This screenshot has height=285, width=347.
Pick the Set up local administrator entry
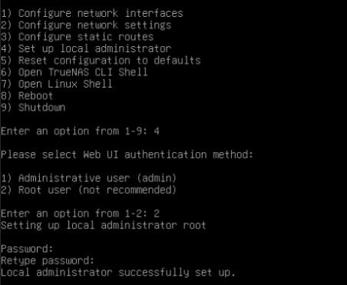(x=86, y=48)
